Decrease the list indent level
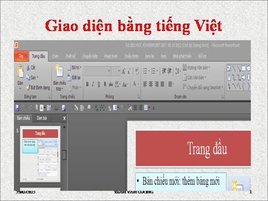This screenshot has height=201, width=268. point(164,71)
